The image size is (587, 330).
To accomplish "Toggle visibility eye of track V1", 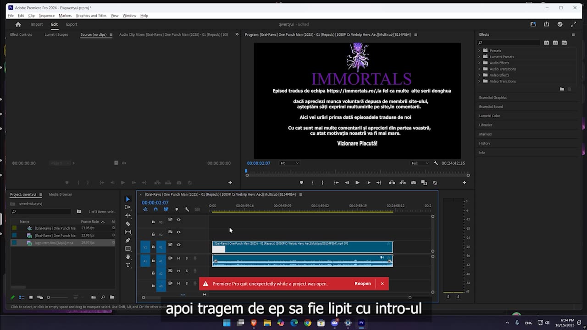I will point(178,244).
